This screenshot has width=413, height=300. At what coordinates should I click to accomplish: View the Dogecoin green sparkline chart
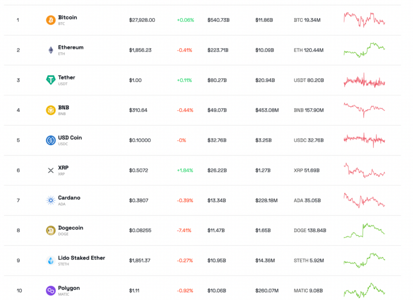point(364,231)
